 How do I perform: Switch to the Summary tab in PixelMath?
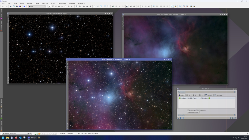tap(218, 95)
